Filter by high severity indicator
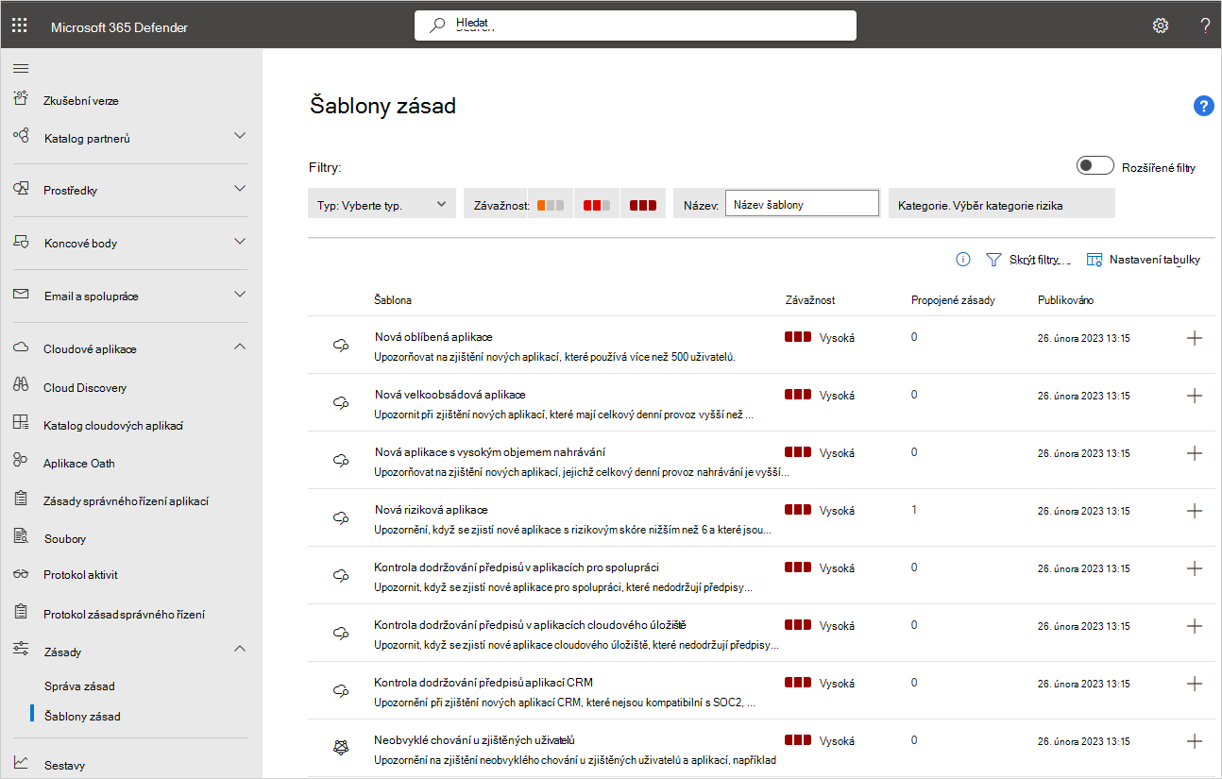This screenshot has width=1222, height=779. point(643,205)
